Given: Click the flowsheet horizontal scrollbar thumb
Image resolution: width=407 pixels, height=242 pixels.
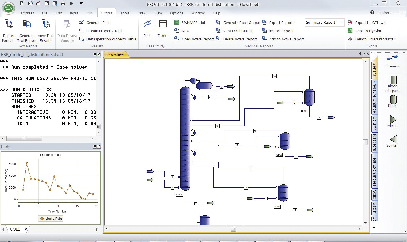Looking at the screenshot, I should 233,229.
